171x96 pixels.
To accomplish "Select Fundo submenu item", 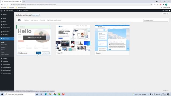I will pos(3,52).
